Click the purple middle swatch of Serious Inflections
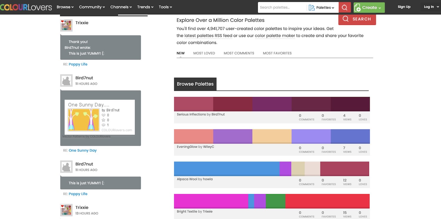The height and width of the screenshot is (219, 441). pyautogui.click(x=272, y=104)
